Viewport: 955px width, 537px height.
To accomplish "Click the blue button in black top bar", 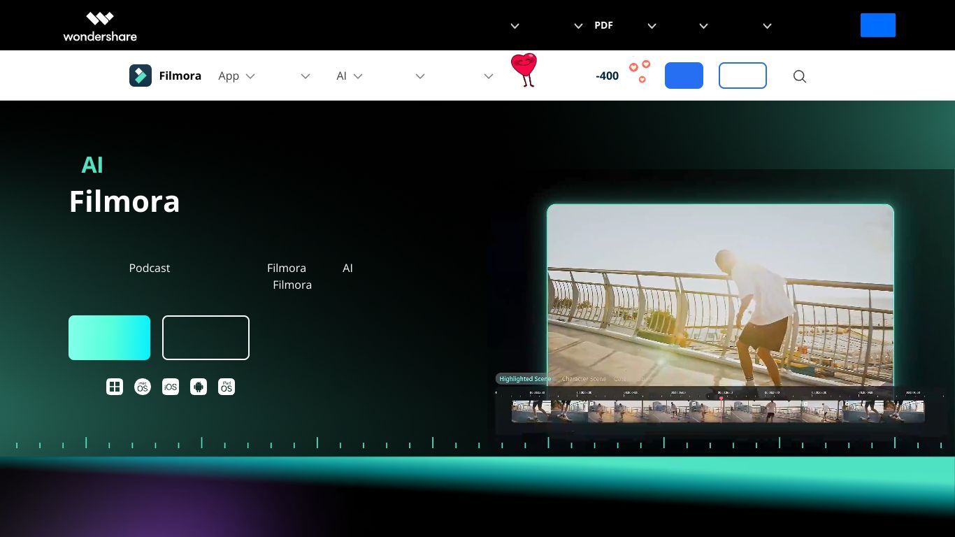I will point(878,25).
